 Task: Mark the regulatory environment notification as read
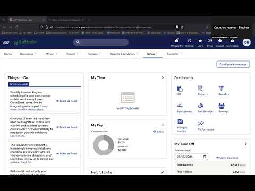click(66, 153)
